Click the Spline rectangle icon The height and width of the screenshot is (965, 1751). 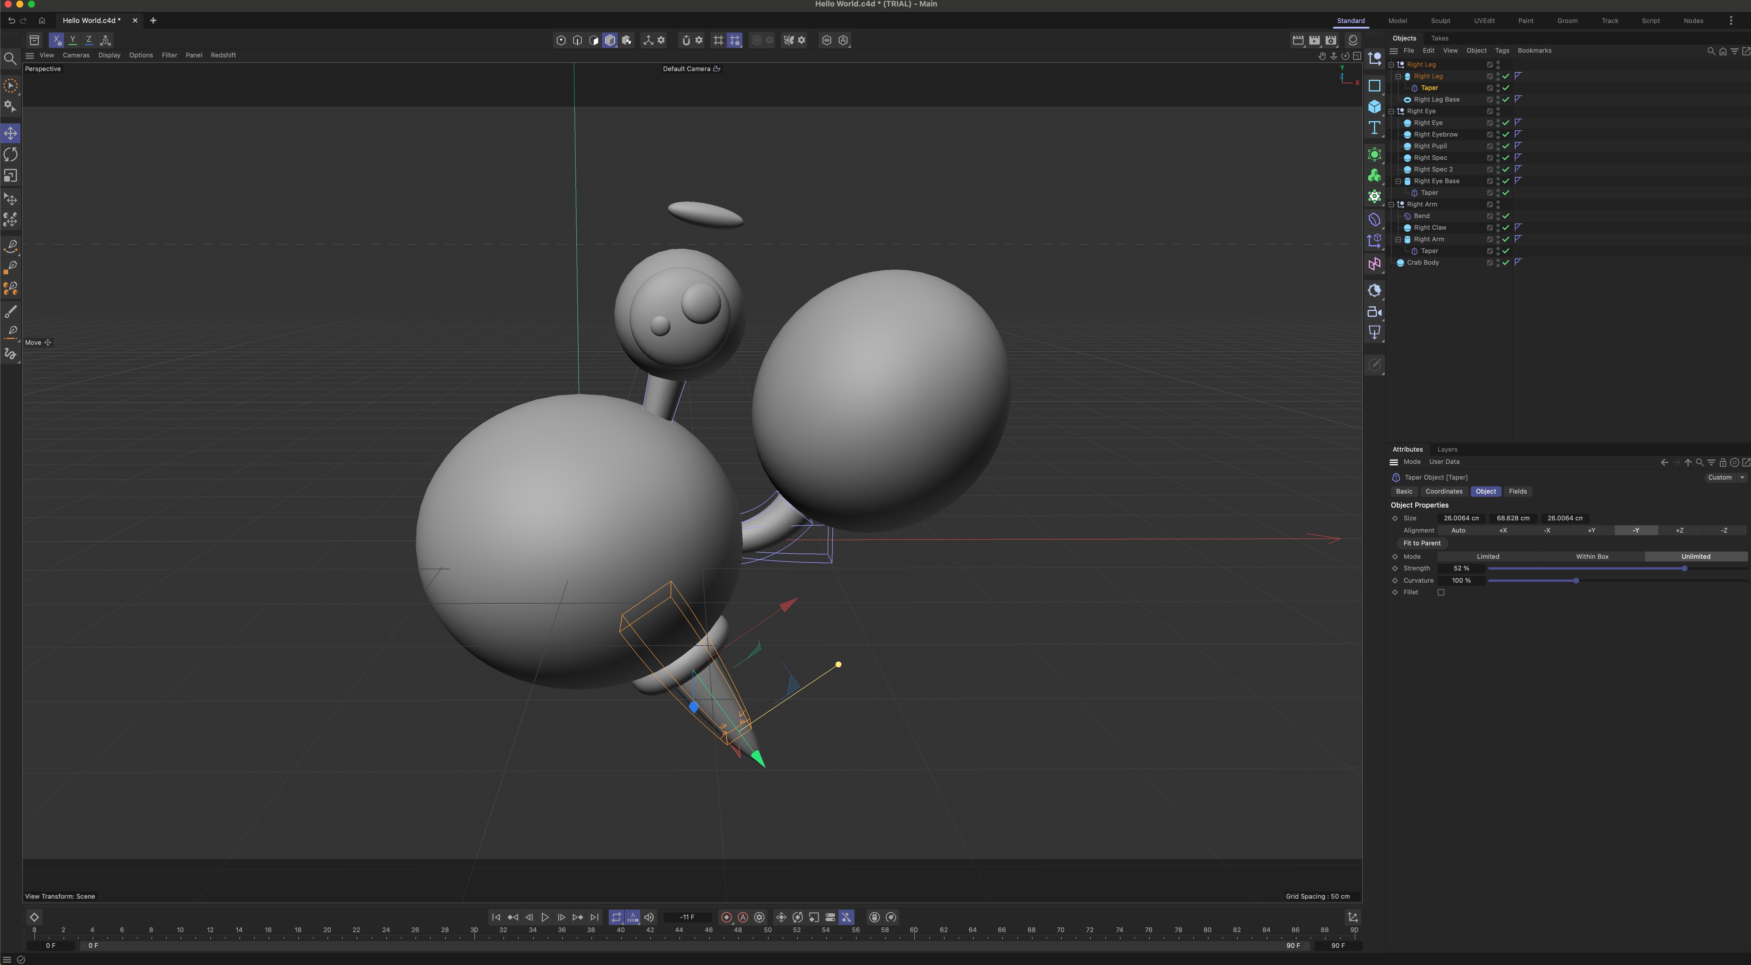1374,86
